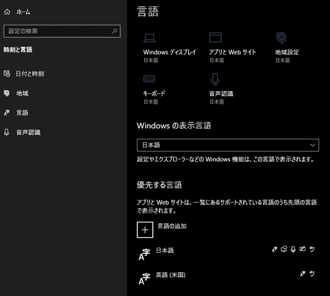The height and width of the screenshot is (296, 330).
Task: Open the アプリと Web サイト tile label
Action: (233, 52)
